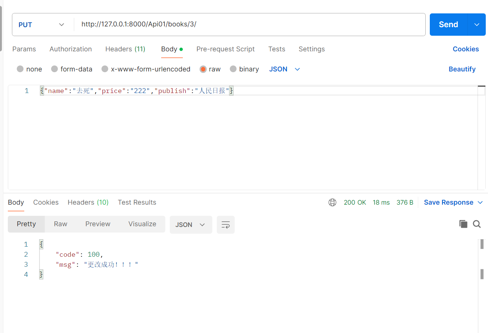
Task: Open the response Headers (10) tab
Action: click(x=88, y=202)
